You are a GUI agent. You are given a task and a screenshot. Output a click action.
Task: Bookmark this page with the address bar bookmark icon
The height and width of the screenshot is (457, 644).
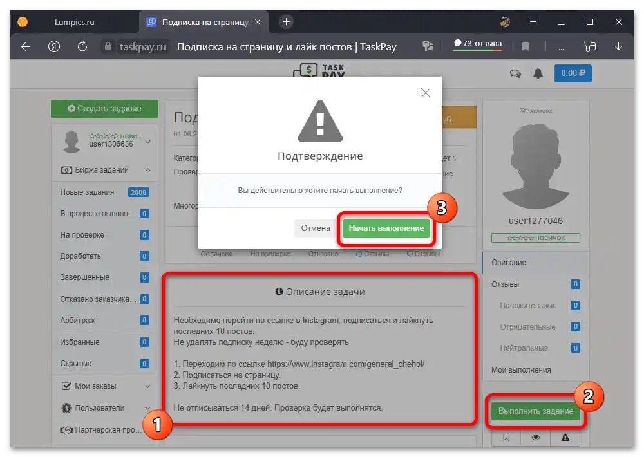coord(526,47)
